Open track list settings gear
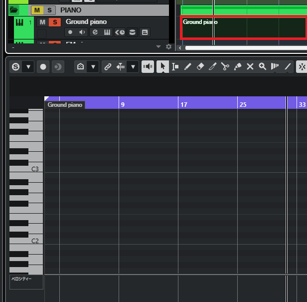 168,47
